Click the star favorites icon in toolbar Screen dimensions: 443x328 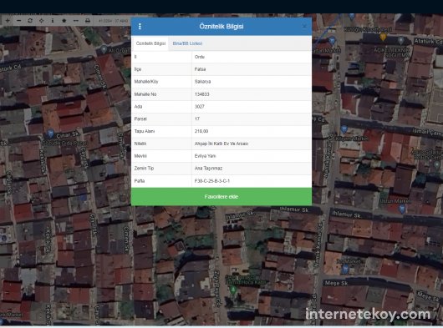(64, 21)
